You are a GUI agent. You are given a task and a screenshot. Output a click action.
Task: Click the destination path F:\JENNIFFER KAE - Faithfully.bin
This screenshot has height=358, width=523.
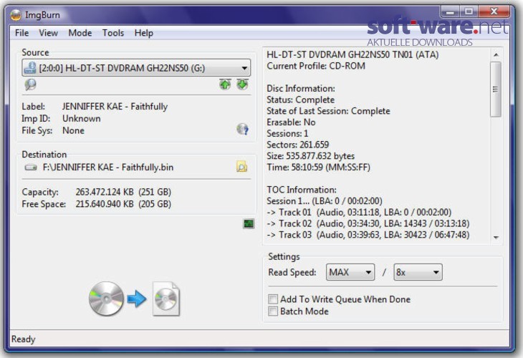coord(108,168)
